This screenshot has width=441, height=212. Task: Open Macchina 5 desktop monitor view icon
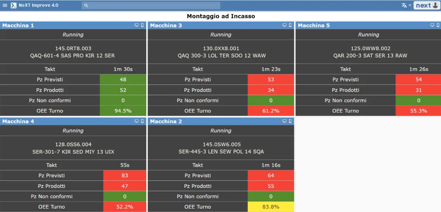click(x=432, y=25)
